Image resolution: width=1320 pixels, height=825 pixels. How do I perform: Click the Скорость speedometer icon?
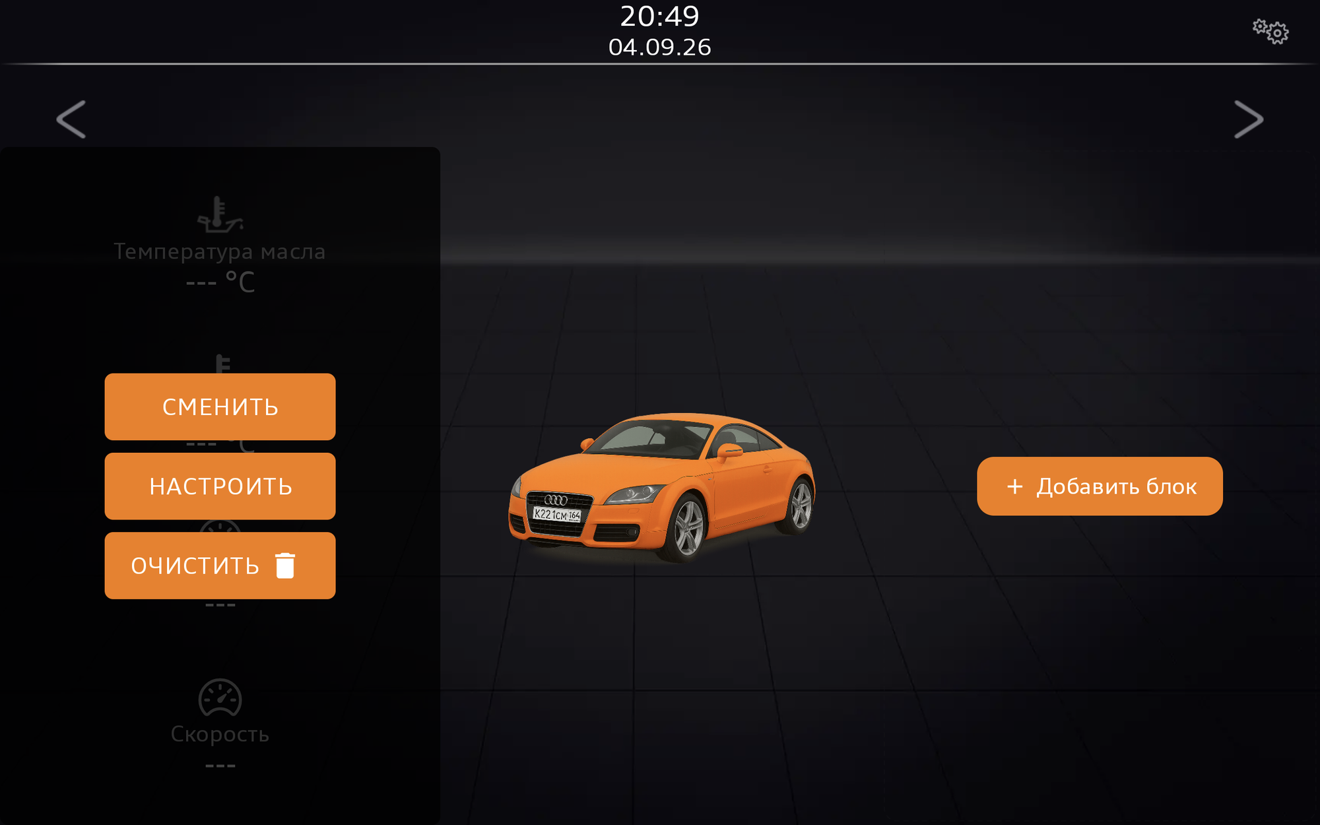[x=220, y=698]
